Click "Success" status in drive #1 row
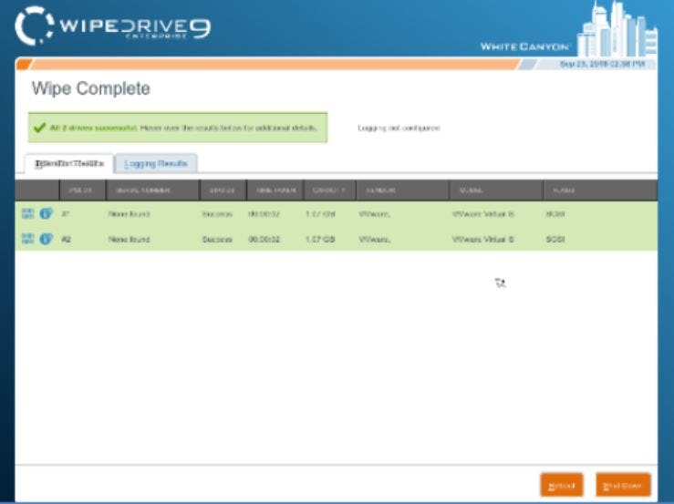Viewport: 674px width, 504px height. point(217,214)
